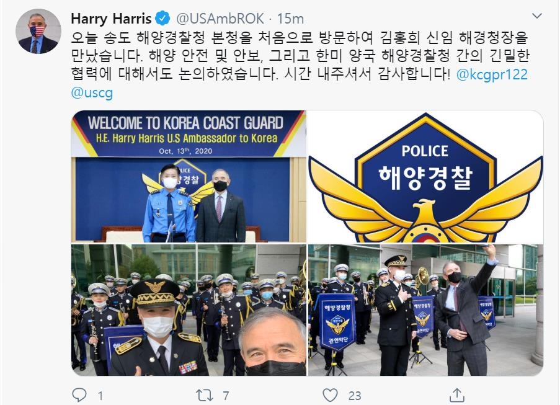Click the share upload icon
The width and height of the screenshot is (560, 405).
click(x=456, y=394)
